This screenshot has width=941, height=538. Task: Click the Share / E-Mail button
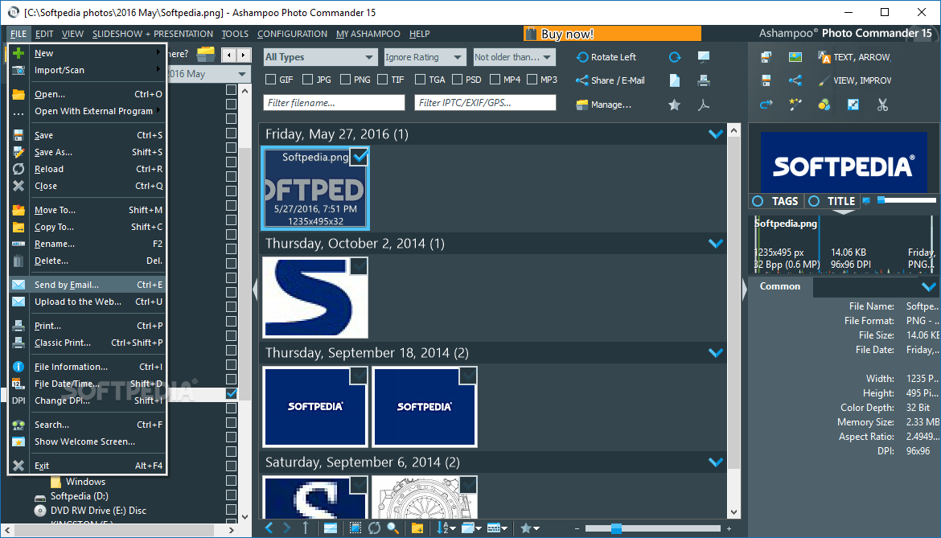(x=610, y=80)
